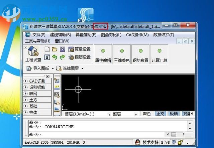Click the 'h' height query icon
Screen dimensions: 214x148
[57, 102]
